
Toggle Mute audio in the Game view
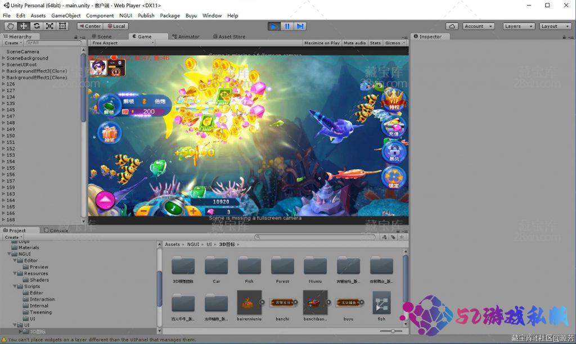(354, 42)
